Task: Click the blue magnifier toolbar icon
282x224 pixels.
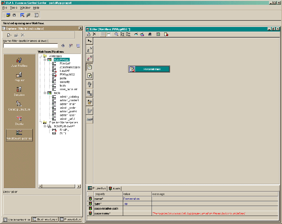Action: 22,15
